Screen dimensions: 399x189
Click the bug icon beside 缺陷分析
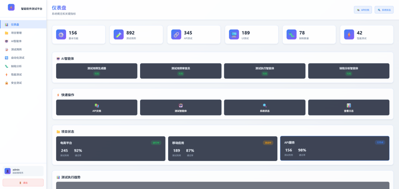pyautogui.click(x=6, y=66)
